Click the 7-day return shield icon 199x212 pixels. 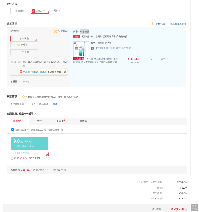(x=92, y=48)
